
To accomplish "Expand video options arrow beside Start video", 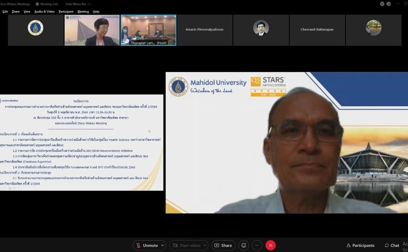I will pos(205,245).
